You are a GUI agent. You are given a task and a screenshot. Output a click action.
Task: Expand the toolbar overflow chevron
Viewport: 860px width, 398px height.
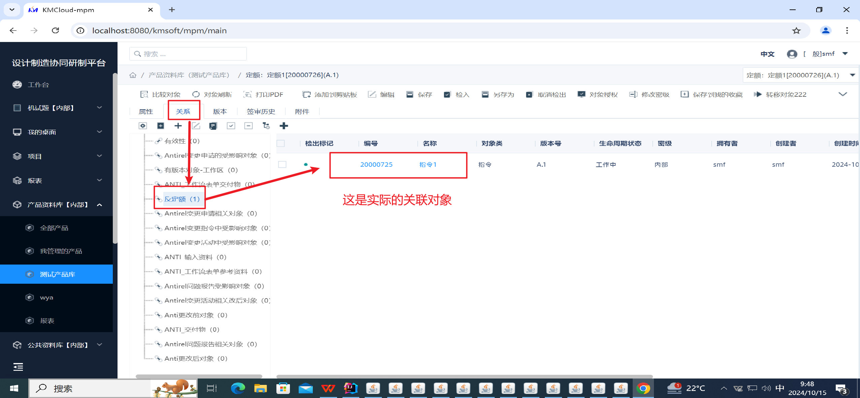tap(842, 94)
